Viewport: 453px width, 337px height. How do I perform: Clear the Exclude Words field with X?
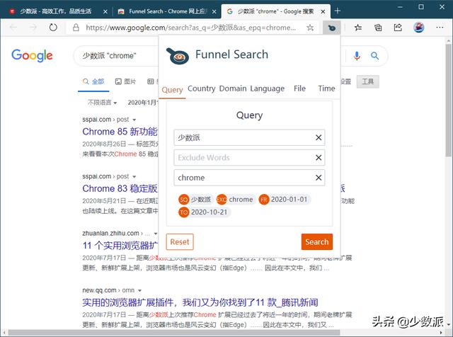click(x=319, y=157)
